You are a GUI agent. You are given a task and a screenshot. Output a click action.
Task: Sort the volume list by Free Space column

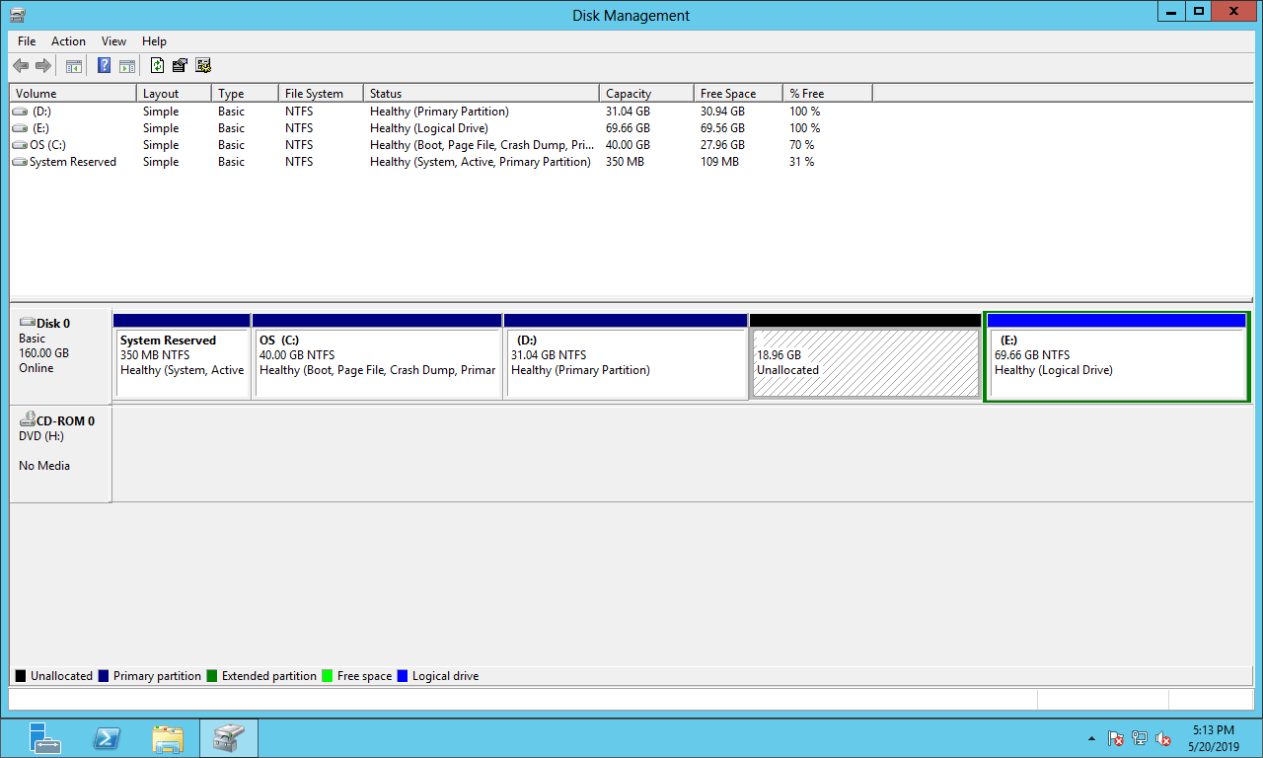coord(737,94)
